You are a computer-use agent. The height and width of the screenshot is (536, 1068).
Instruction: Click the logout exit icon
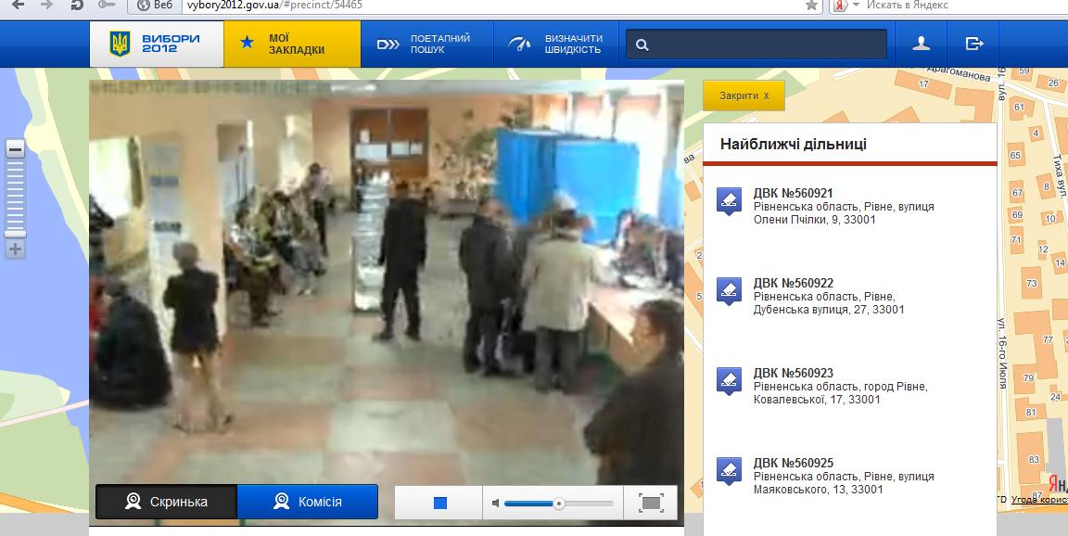coord(973,44)
